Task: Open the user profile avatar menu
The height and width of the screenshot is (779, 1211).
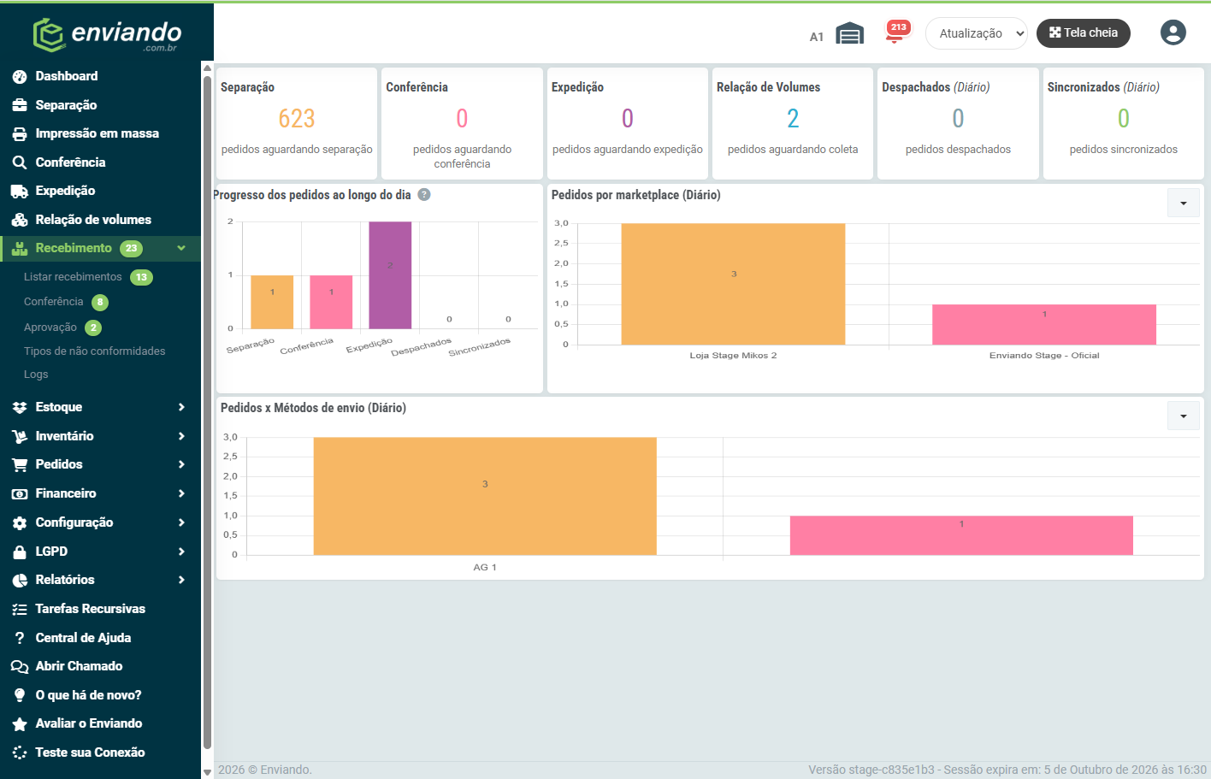Action: (1173, 32)
